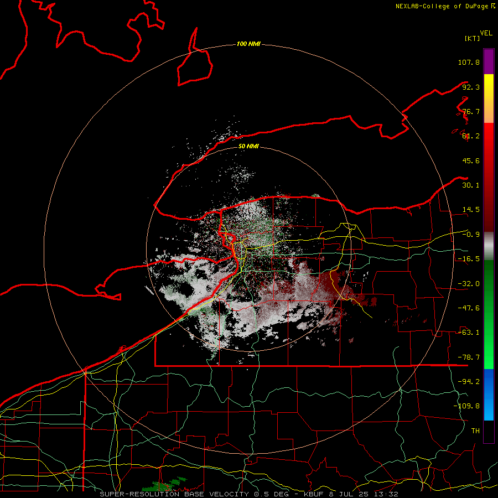Pick the gray near-zero segment of color bar

pyautogui.click(x=489, y=246)
